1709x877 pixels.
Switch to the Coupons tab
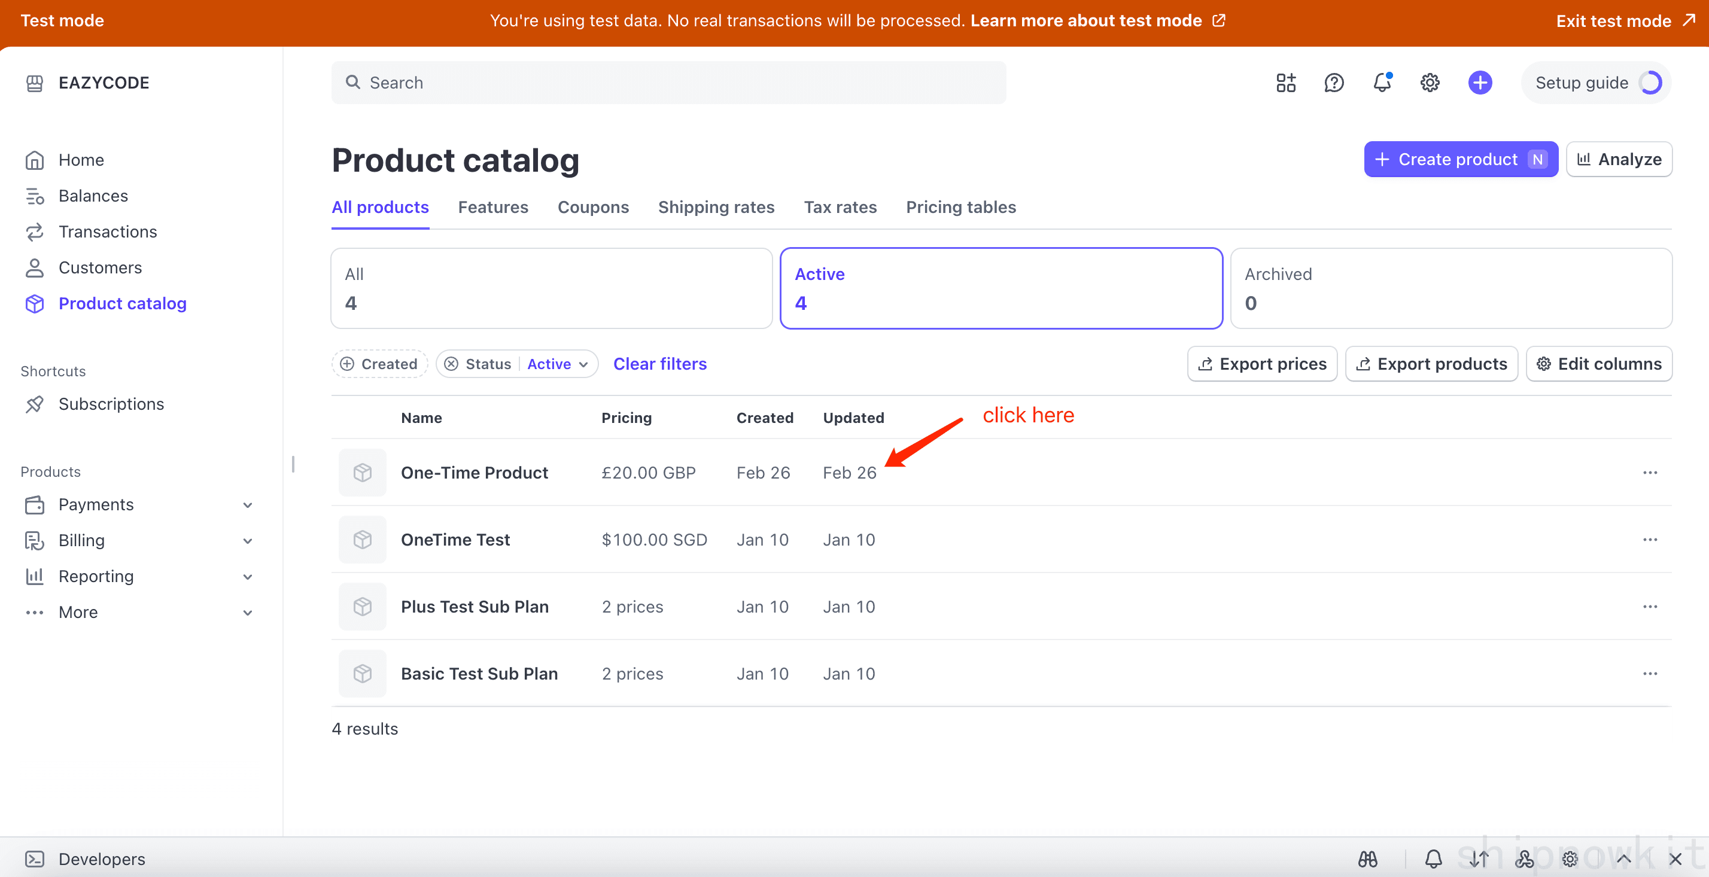pyautogui.click(x=593, y=207)
